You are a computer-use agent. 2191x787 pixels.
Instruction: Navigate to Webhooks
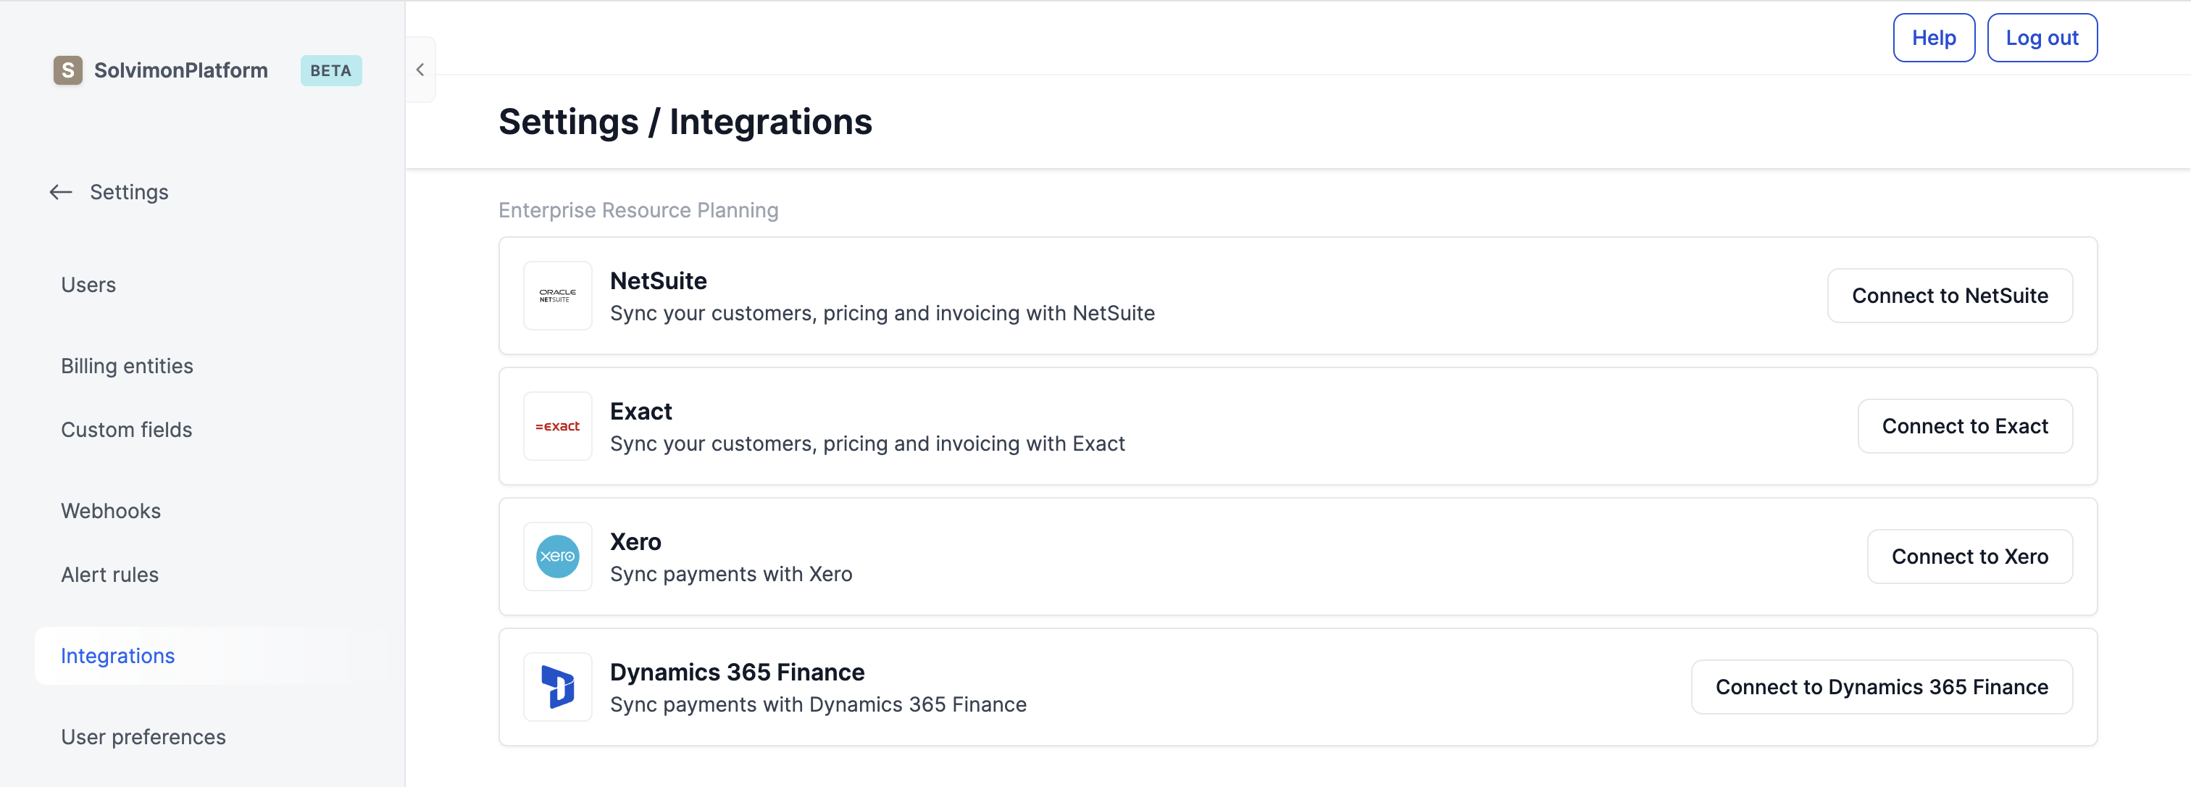pyautogui.click(x=111, y=510)
